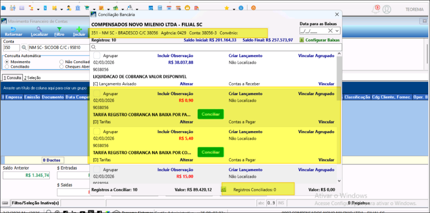This screenshot has height=213, width=430.
Task: Expand the Data para as Baixas dropdown
Action: pyautogui.click(x=337, y=31)
